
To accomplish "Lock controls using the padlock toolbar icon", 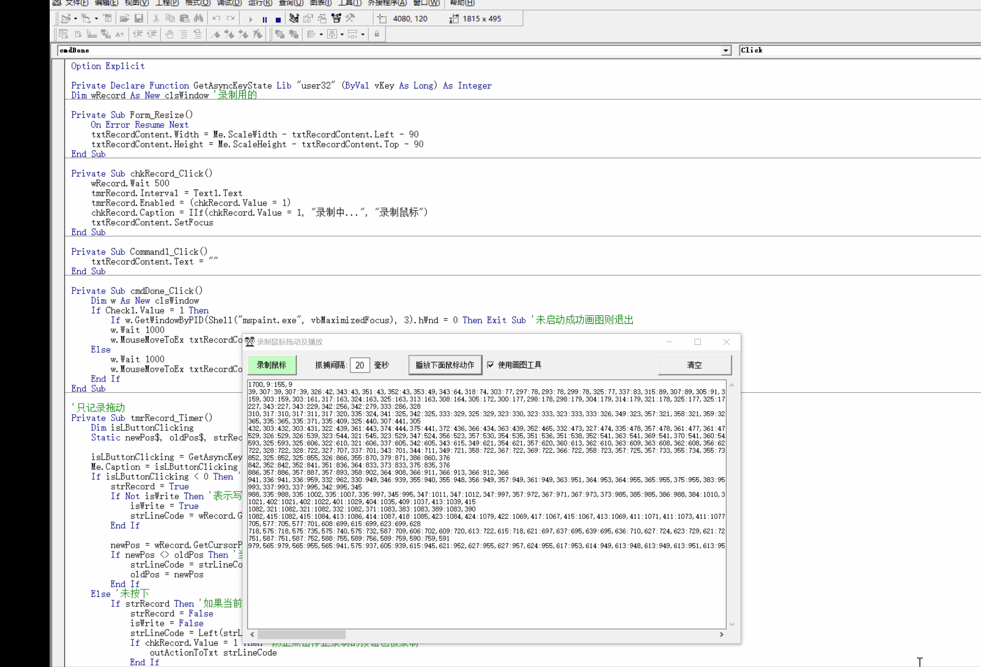I will click(377, 34).
